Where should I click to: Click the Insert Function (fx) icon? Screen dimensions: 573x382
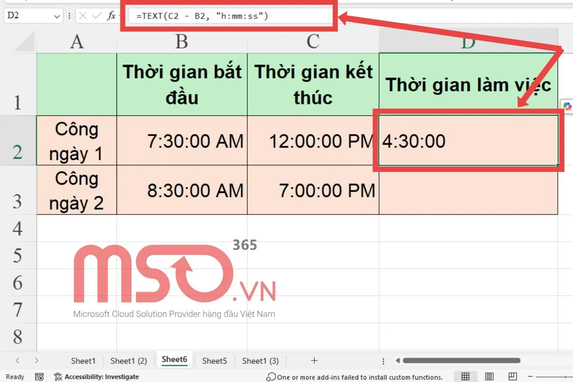click(x=111, y=16)
